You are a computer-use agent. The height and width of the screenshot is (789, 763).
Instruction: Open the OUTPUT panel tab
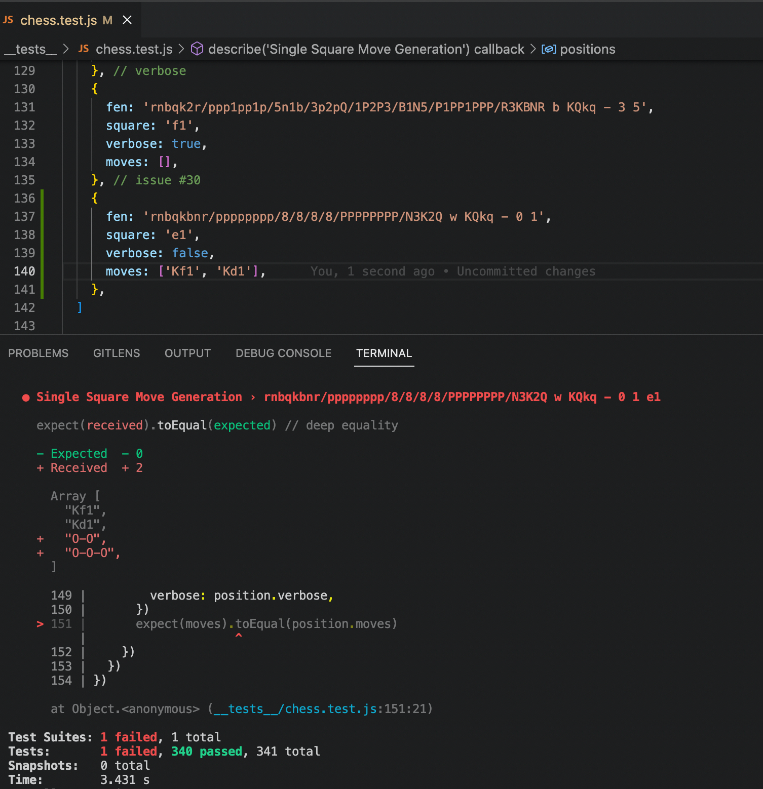pos(187,353)
